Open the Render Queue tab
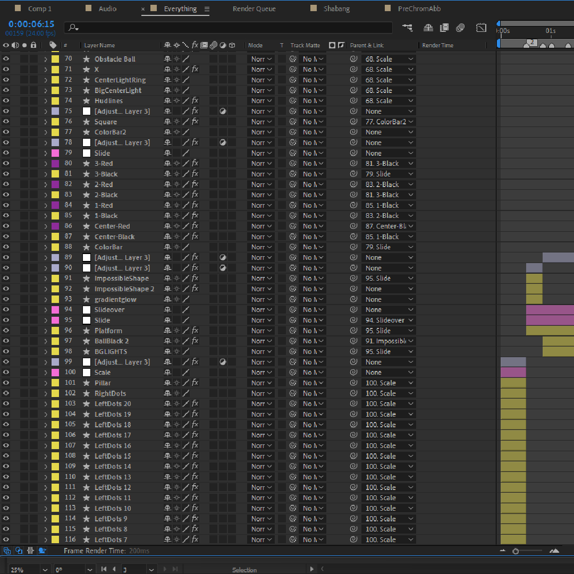Screen dimensions: 574x574 (254, 9)
